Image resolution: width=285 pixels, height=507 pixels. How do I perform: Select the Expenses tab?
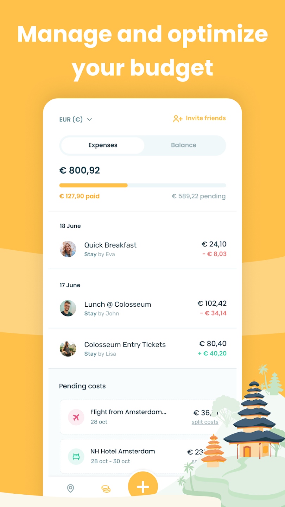[103, 145]
